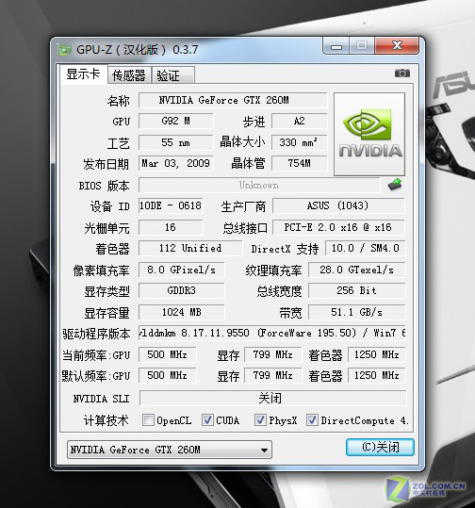
Task: Click the 55 nm process field
Action: [x=175, y=142]
